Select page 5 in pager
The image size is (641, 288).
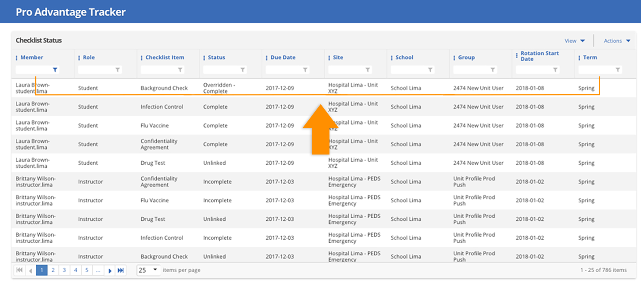[87, 270]
